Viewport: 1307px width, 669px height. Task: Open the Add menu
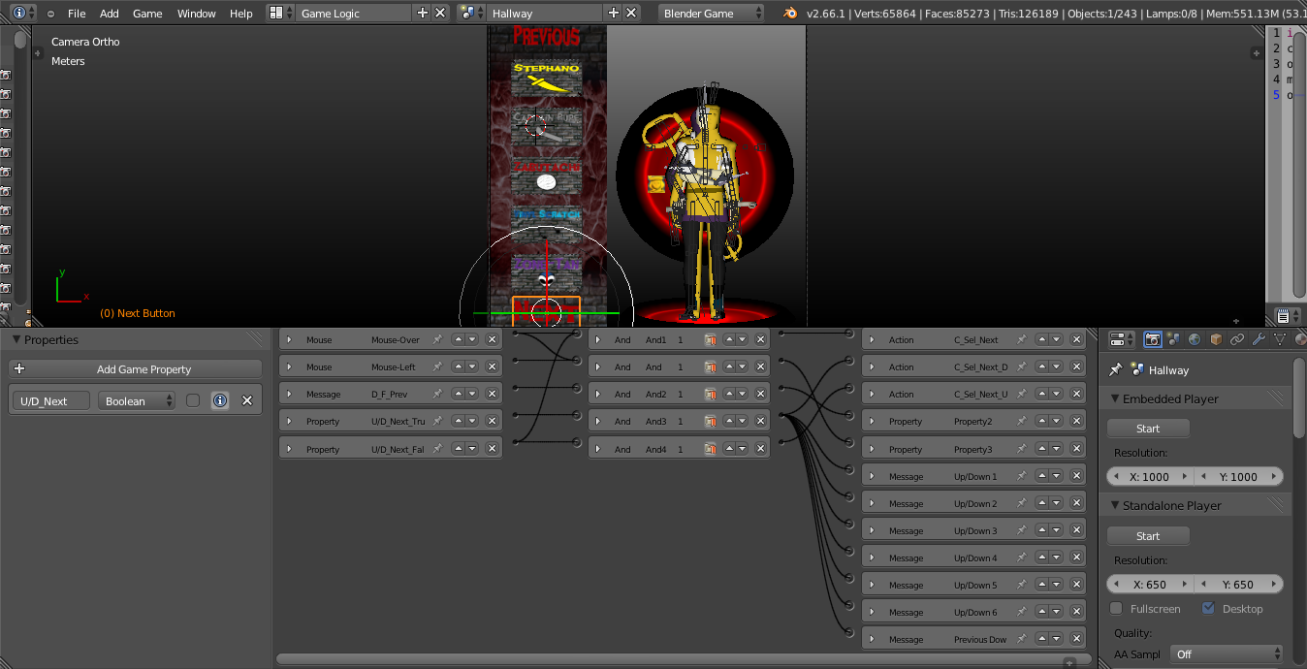pos(110,14)
